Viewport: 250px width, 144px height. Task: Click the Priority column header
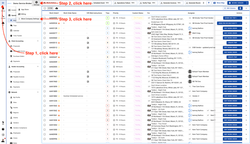pyautogui.click(x=116, y=13)
